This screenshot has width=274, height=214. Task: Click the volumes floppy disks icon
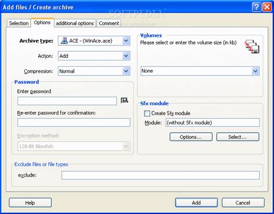(x=252, y=47)
